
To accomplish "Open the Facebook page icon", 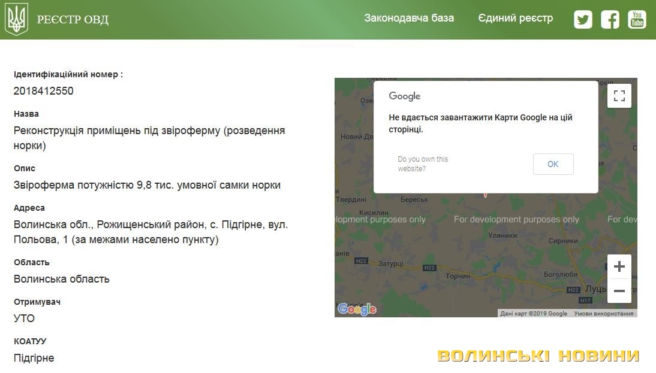I will [x=610, y=19].
